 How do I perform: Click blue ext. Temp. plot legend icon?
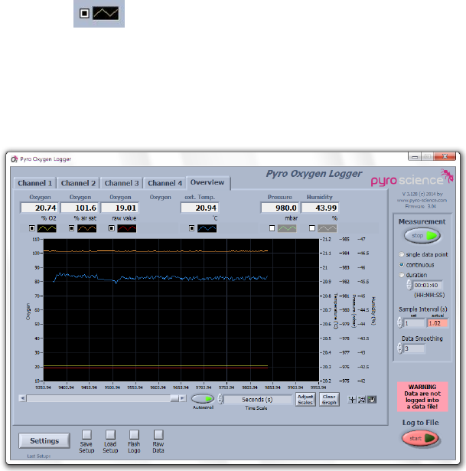point(207,228)
